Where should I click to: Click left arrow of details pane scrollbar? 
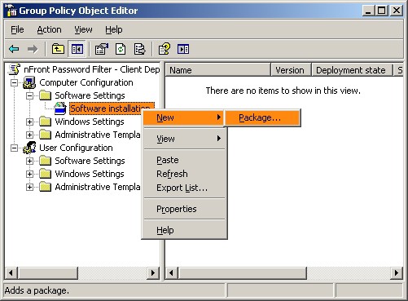172,272
